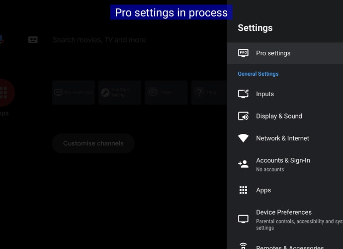Viewport: 343px width, 249px height.
Task: Click the Customise channels button
Action: pos(93,143)
